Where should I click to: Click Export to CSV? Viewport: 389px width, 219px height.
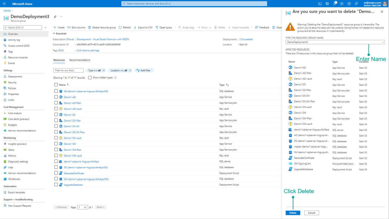point(143,28)
